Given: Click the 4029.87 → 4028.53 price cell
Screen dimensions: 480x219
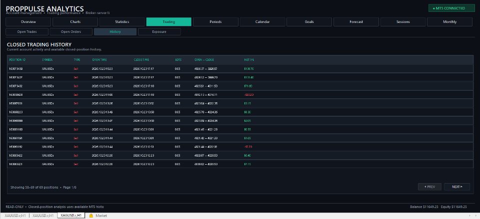Looking at the screenshot, I should click(x=205, y=156).
